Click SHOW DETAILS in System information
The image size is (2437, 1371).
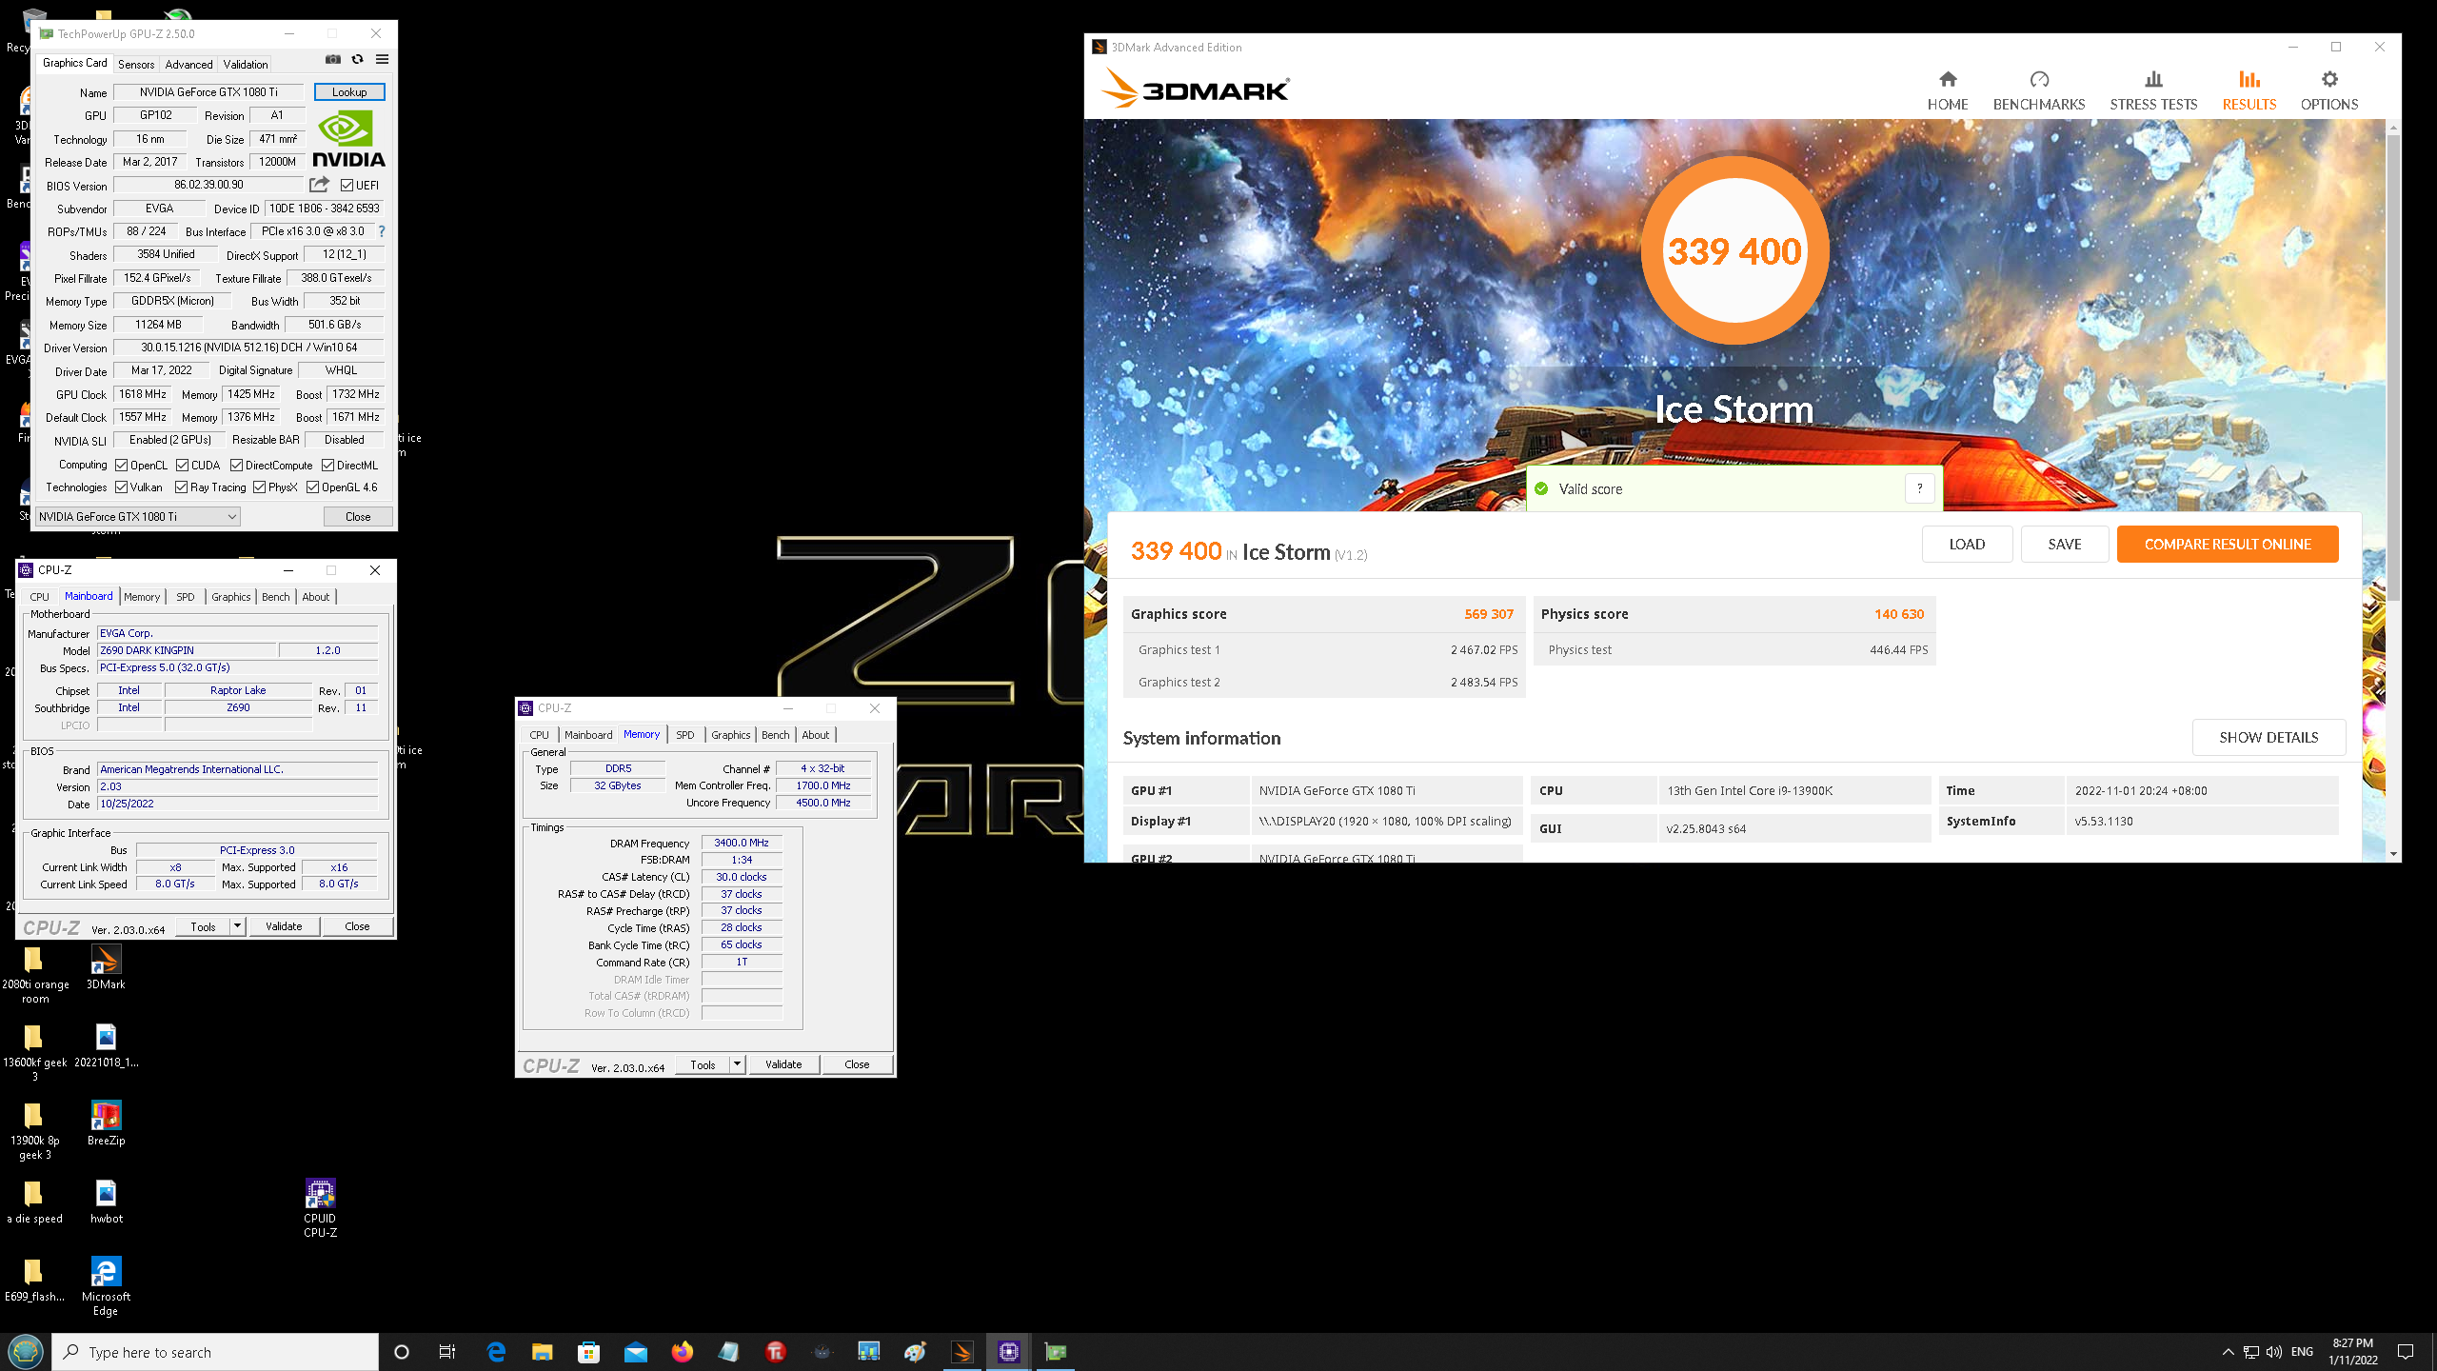point(2269,738)
